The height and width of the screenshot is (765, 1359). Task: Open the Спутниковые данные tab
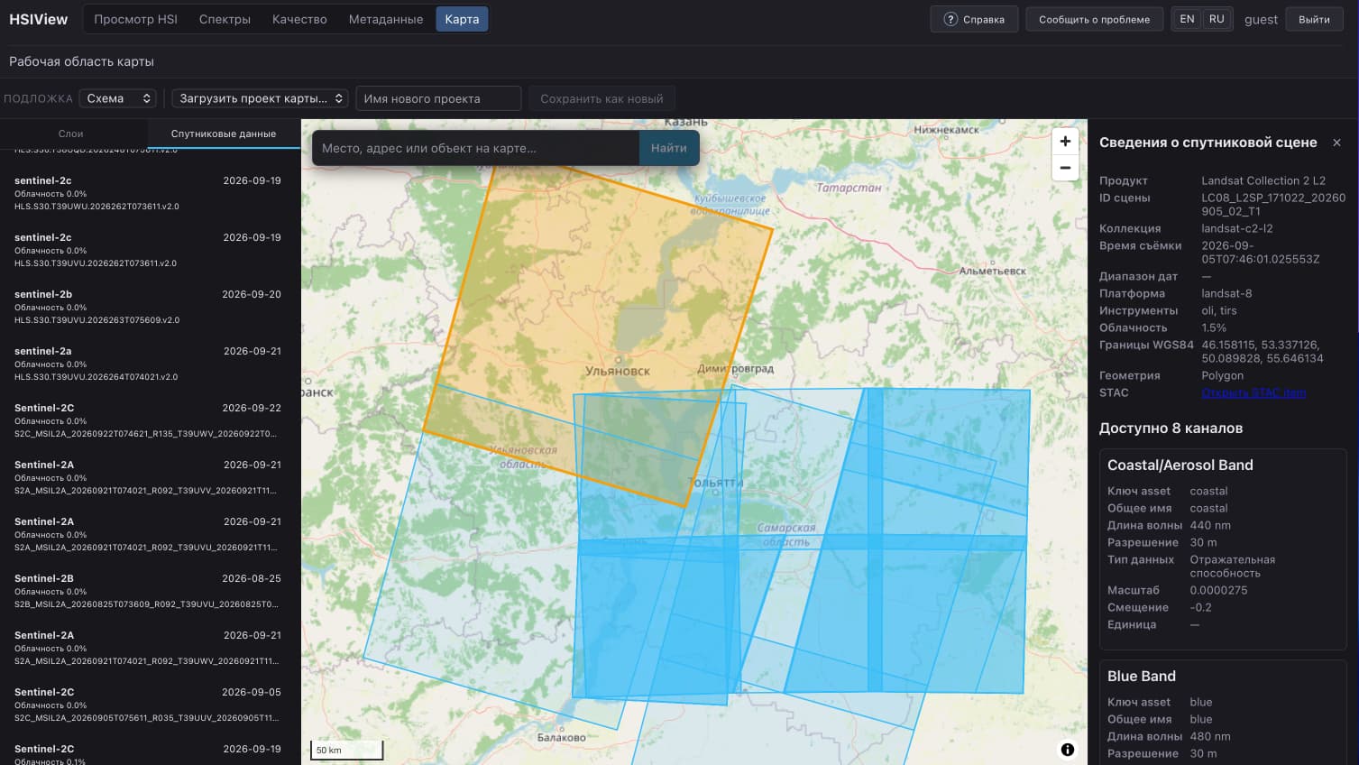coord(224,134)
